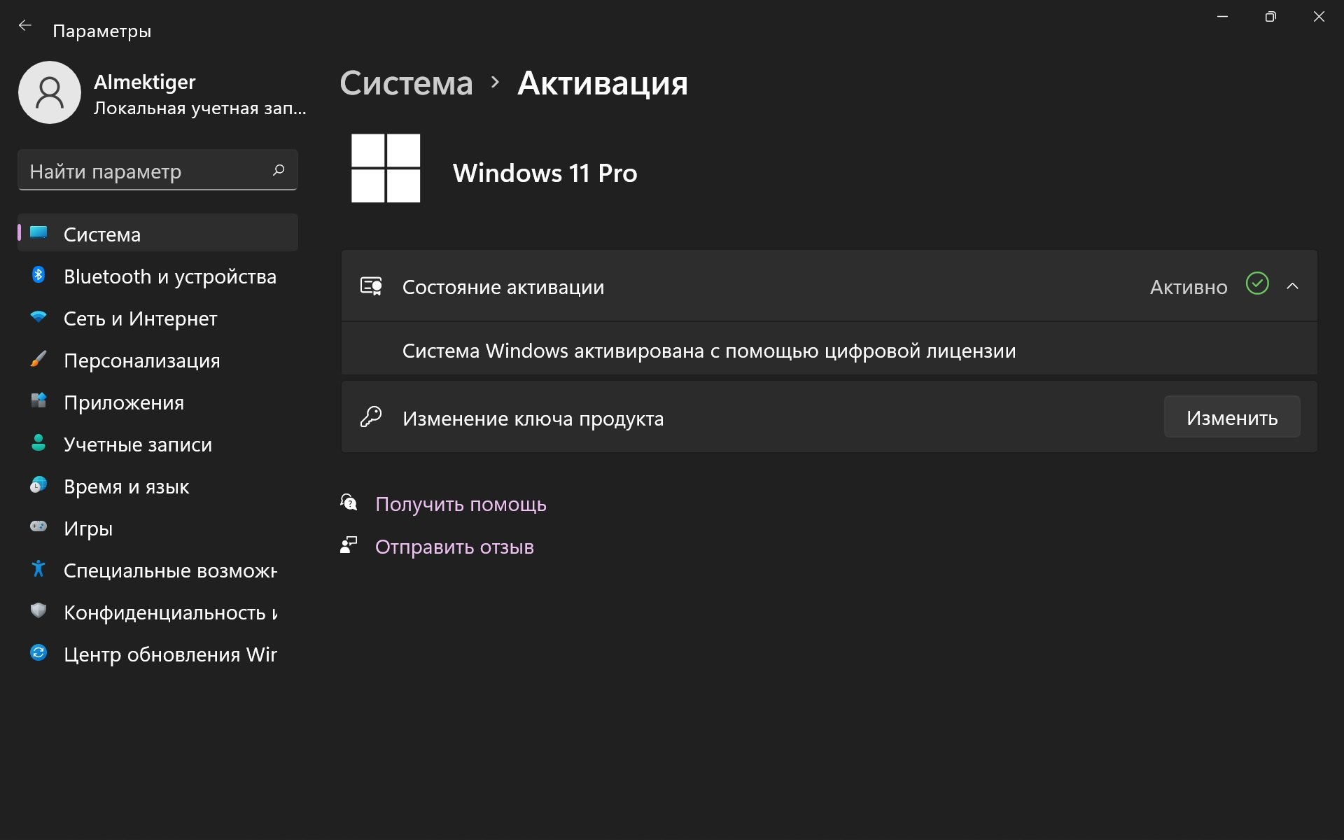
Task: Open Bluetooth и устройства settings
Action: (x=157, y=276)
